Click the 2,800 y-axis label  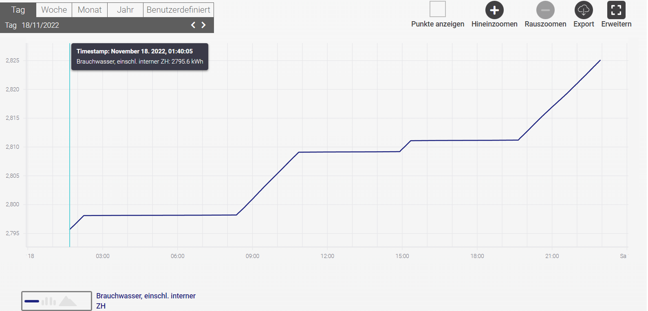pos(12,204)
